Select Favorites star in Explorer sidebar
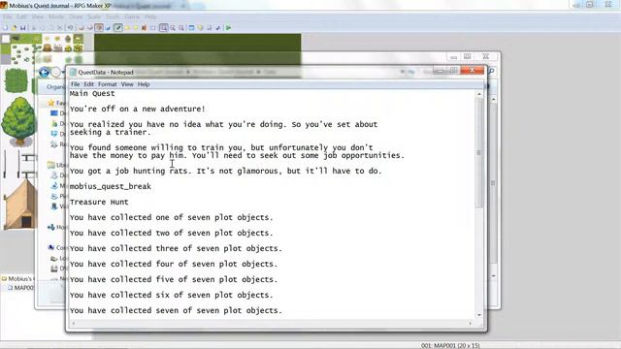 [51, 103]
